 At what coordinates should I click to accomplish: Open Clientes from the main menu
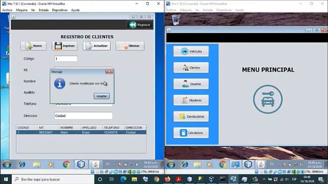click(x=191, y=67)
